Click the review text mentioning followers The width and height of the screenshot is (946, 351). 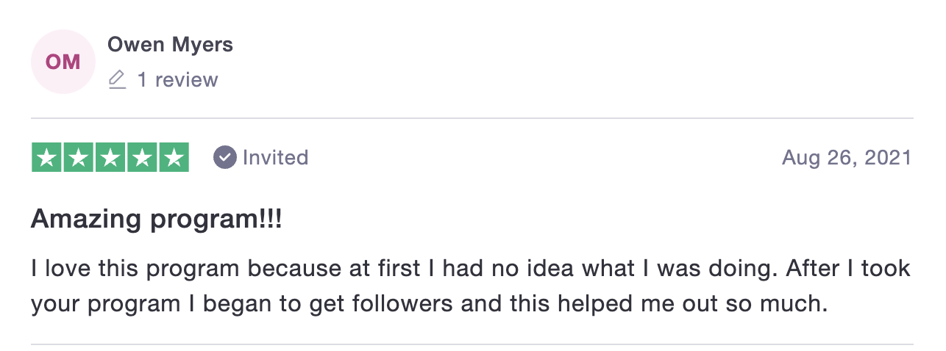[430, 303]
